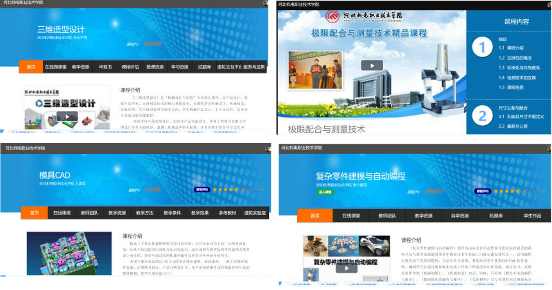The width and height of the screenshot is (552, 290).
Task: Click page view count 161568
Action: pyautogui.click(x=152, y=44)
